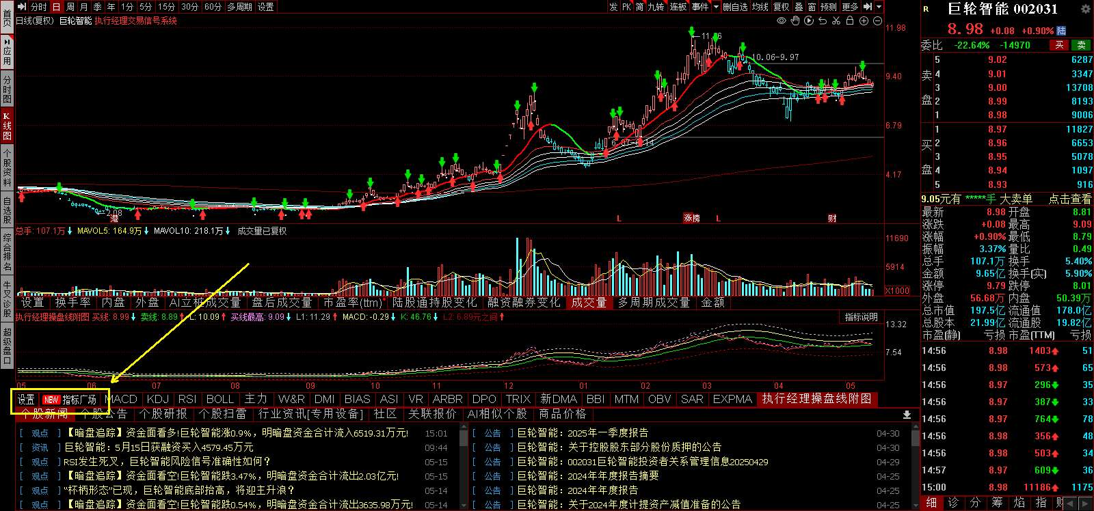
Task: Open 牛叉诊股 in the left sidebar
Action: 7,299
